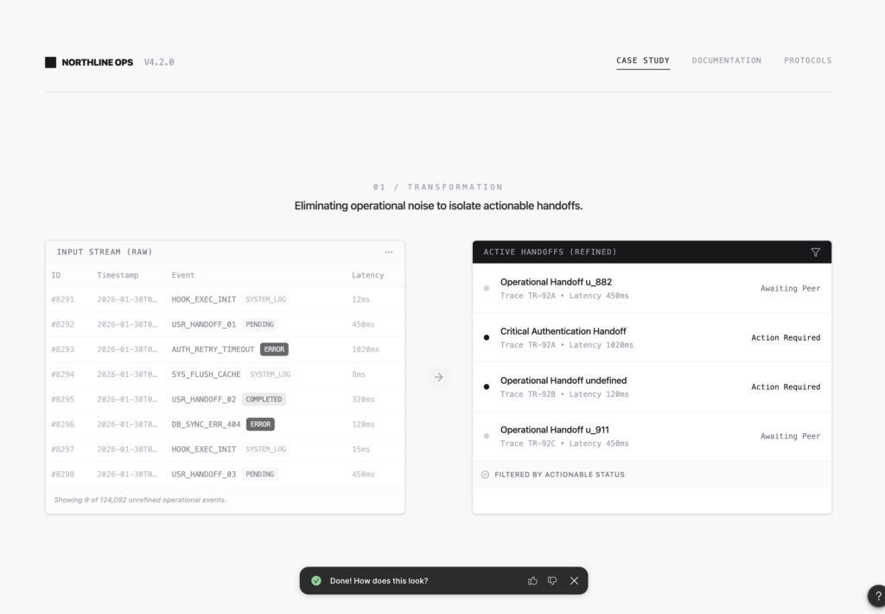Screen dimensions: 885x614
Task: Give thumbs down feedback in the toast
Action: (552, 580)
